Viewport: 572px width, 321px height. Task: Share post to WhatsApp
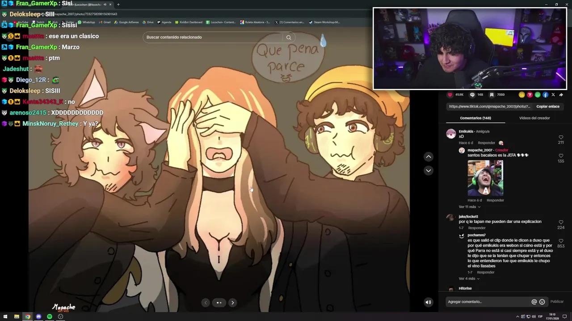538,95
